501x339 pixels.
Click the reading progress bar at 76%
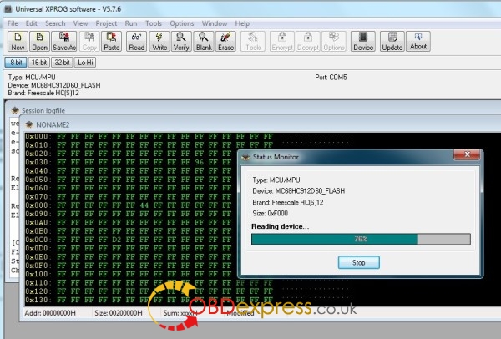point(361,239)
